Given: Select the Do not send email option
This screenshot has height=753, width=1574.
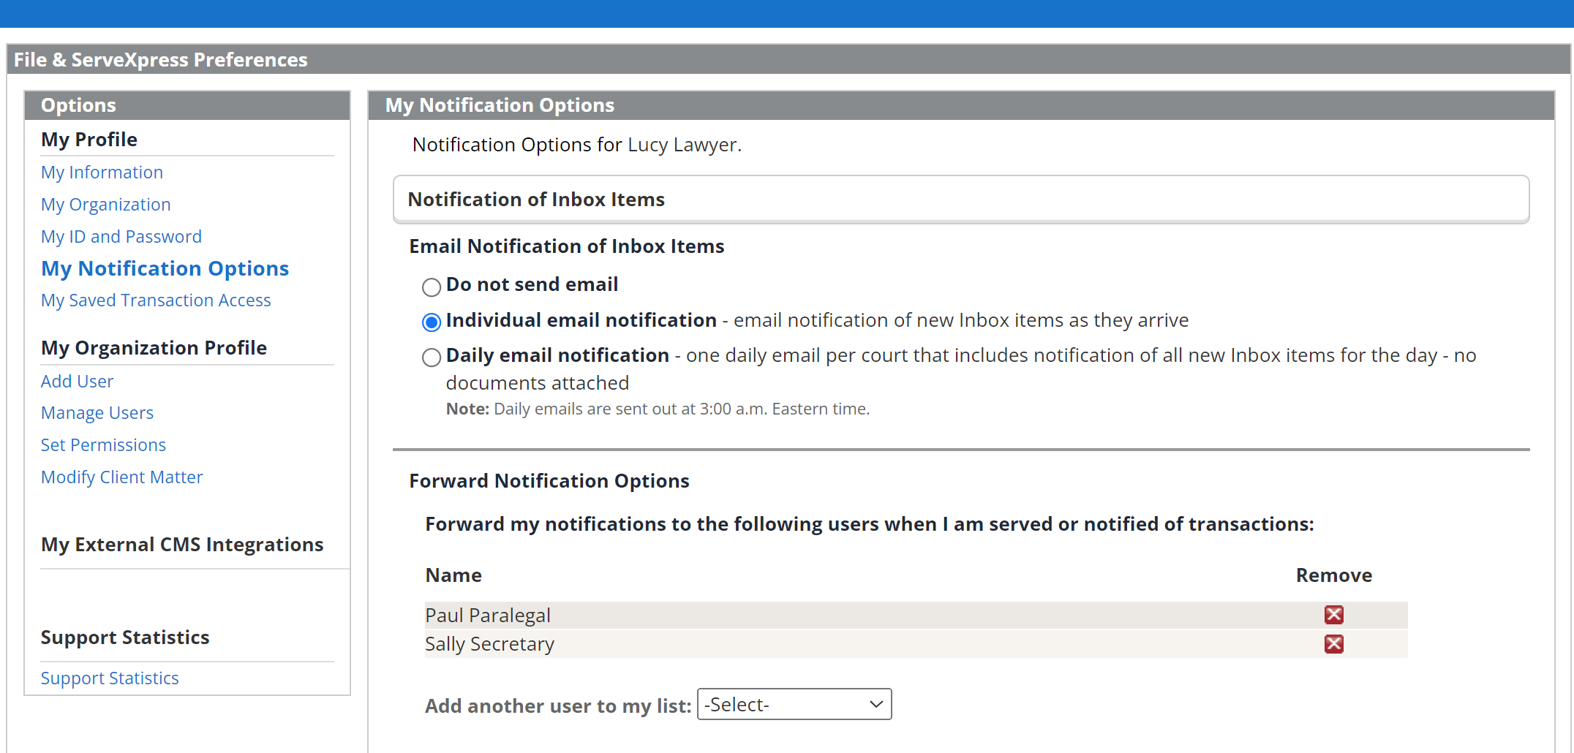Looking at the screenshot, I should [x=432, y=287].
